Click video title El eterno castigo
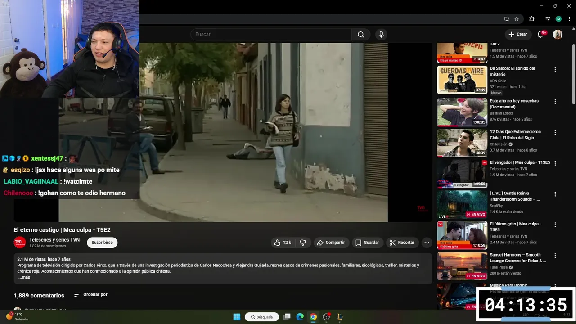The width and height of the screenshot is (576, 324). tap(62, 230)
